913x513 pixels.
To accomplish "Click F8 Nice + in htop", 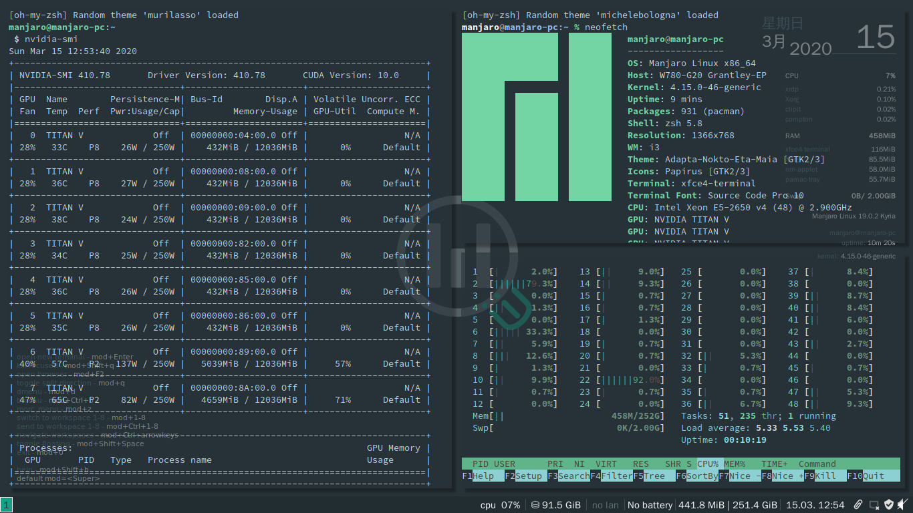I will pyautogui.click(x=783, y=476).
